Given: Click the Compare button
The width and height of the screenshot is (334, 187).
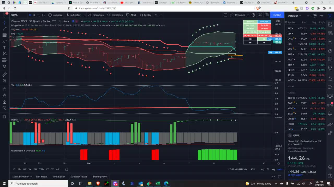Looking at the screenshot, I should (x=55, y=15).
